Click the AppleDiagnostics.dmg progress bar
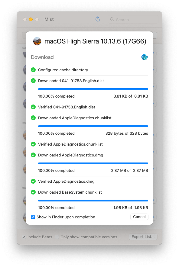The width and height of the screenshot is (179, 267). tap(93, 163)
